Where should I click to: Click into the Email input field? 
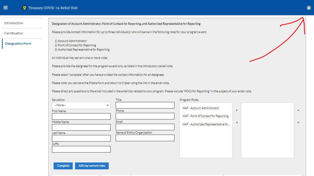145,127
